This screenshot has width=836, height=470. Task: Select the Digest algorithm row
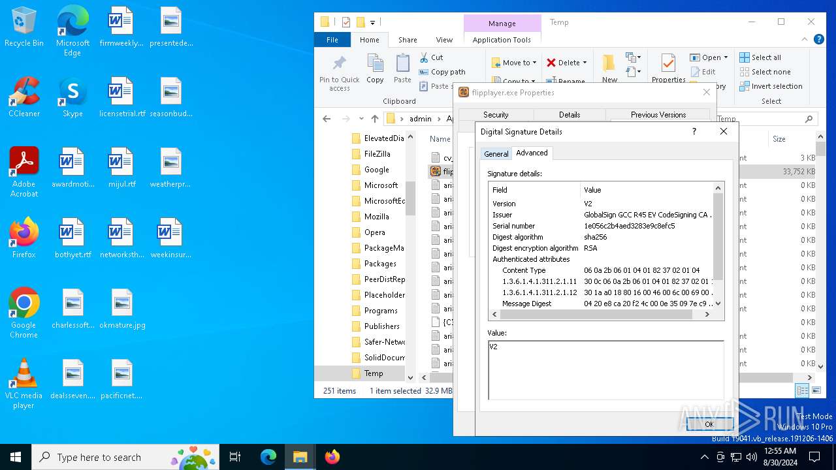pos(602,237)
